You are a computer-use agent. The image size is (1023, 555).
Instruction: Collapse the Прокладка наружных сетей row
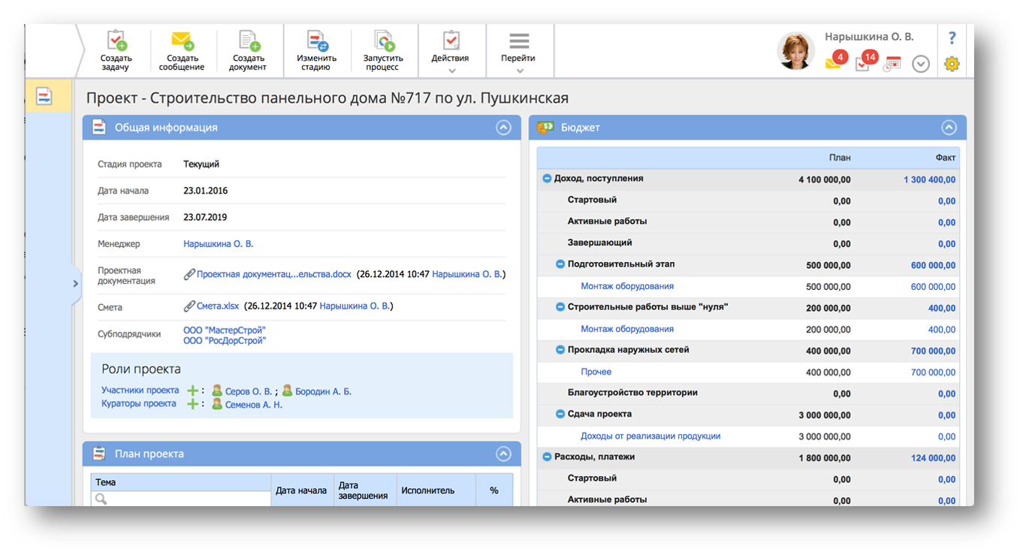560,350
